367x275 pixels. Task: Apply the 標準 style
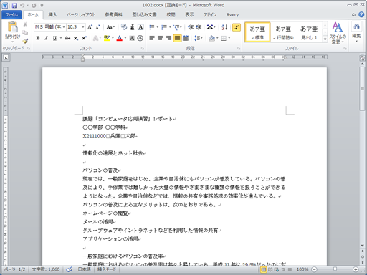[x=257, y=32]
